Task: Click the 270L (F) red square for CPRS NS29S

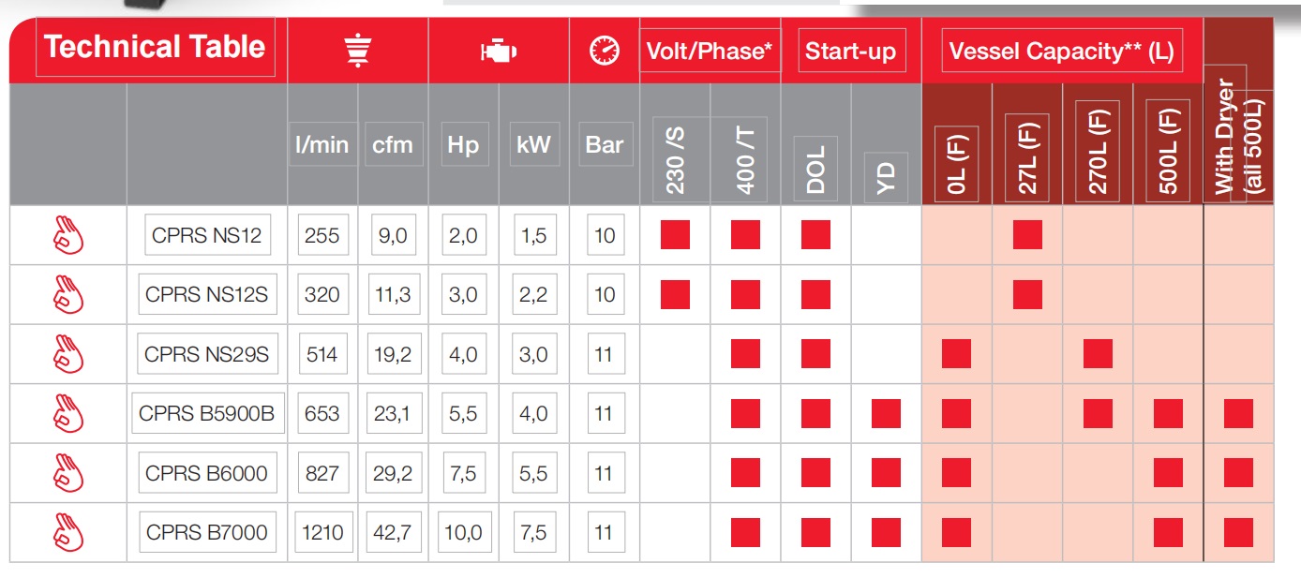Action: [x=1098, y=354]
